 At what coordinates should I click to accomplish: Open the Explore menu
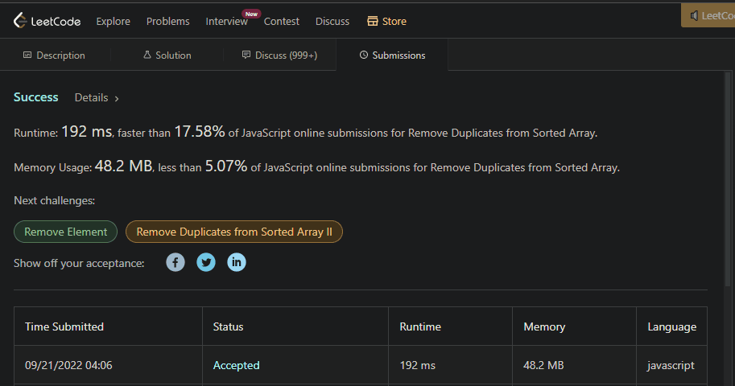pos(113,21)
